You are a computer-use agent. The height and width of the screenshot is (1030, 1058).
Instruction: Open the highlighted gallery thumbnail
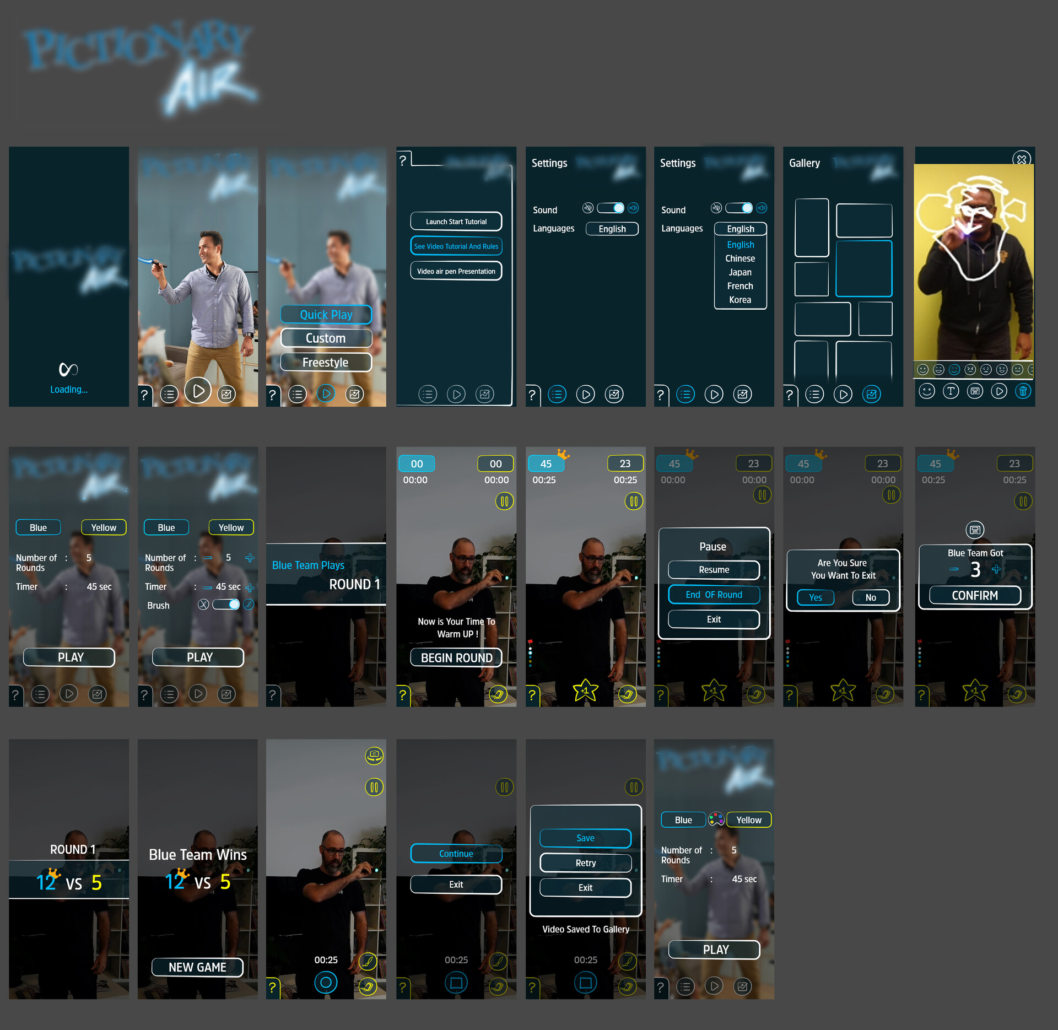[863, 268]
